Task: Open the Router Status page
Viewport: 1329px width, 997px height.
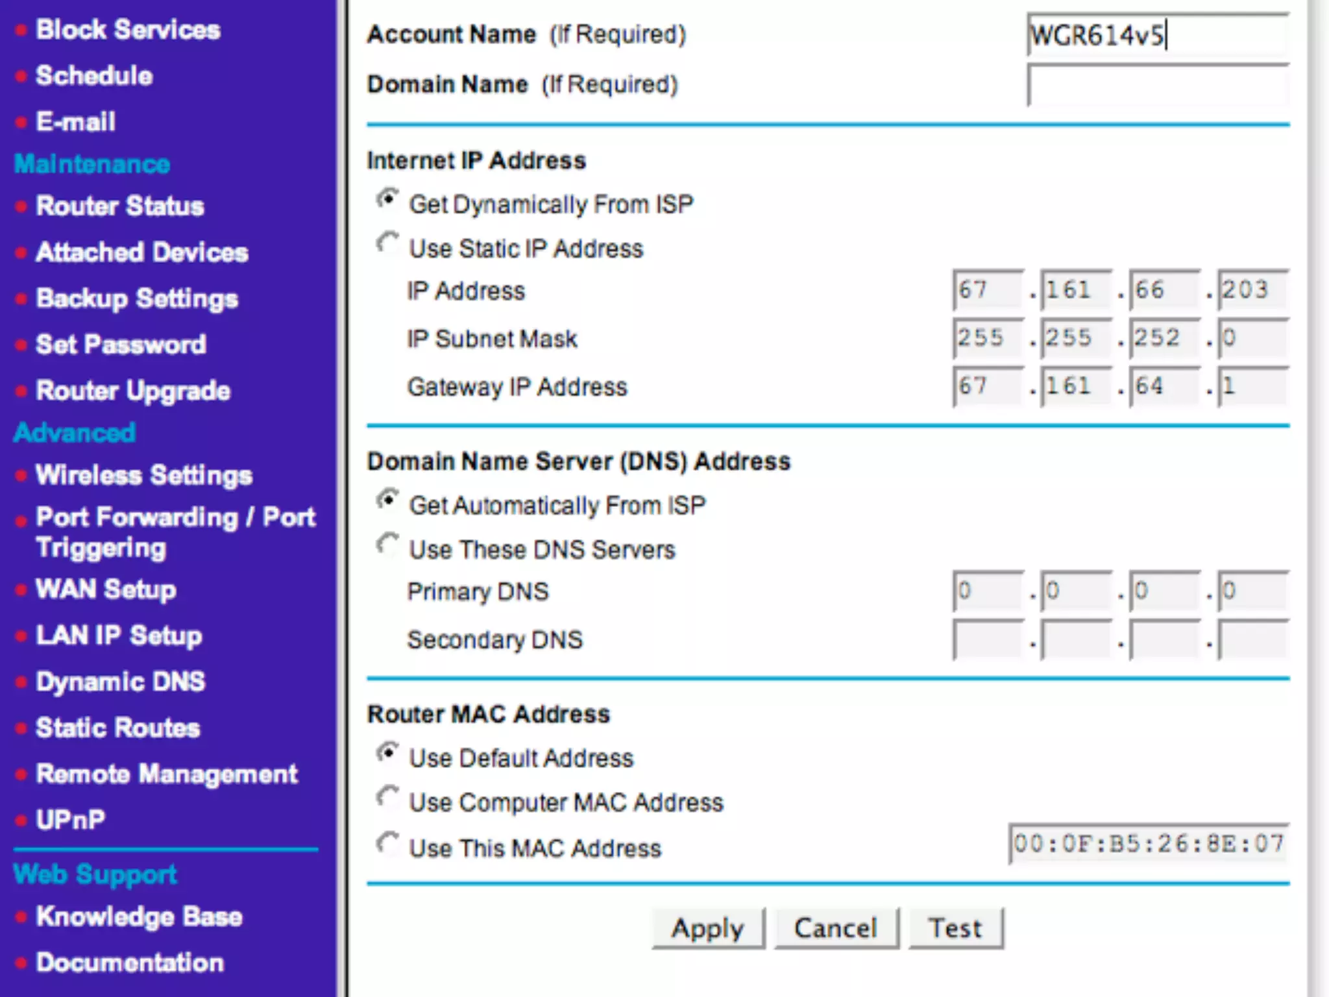Action: [x=120, y=206]
